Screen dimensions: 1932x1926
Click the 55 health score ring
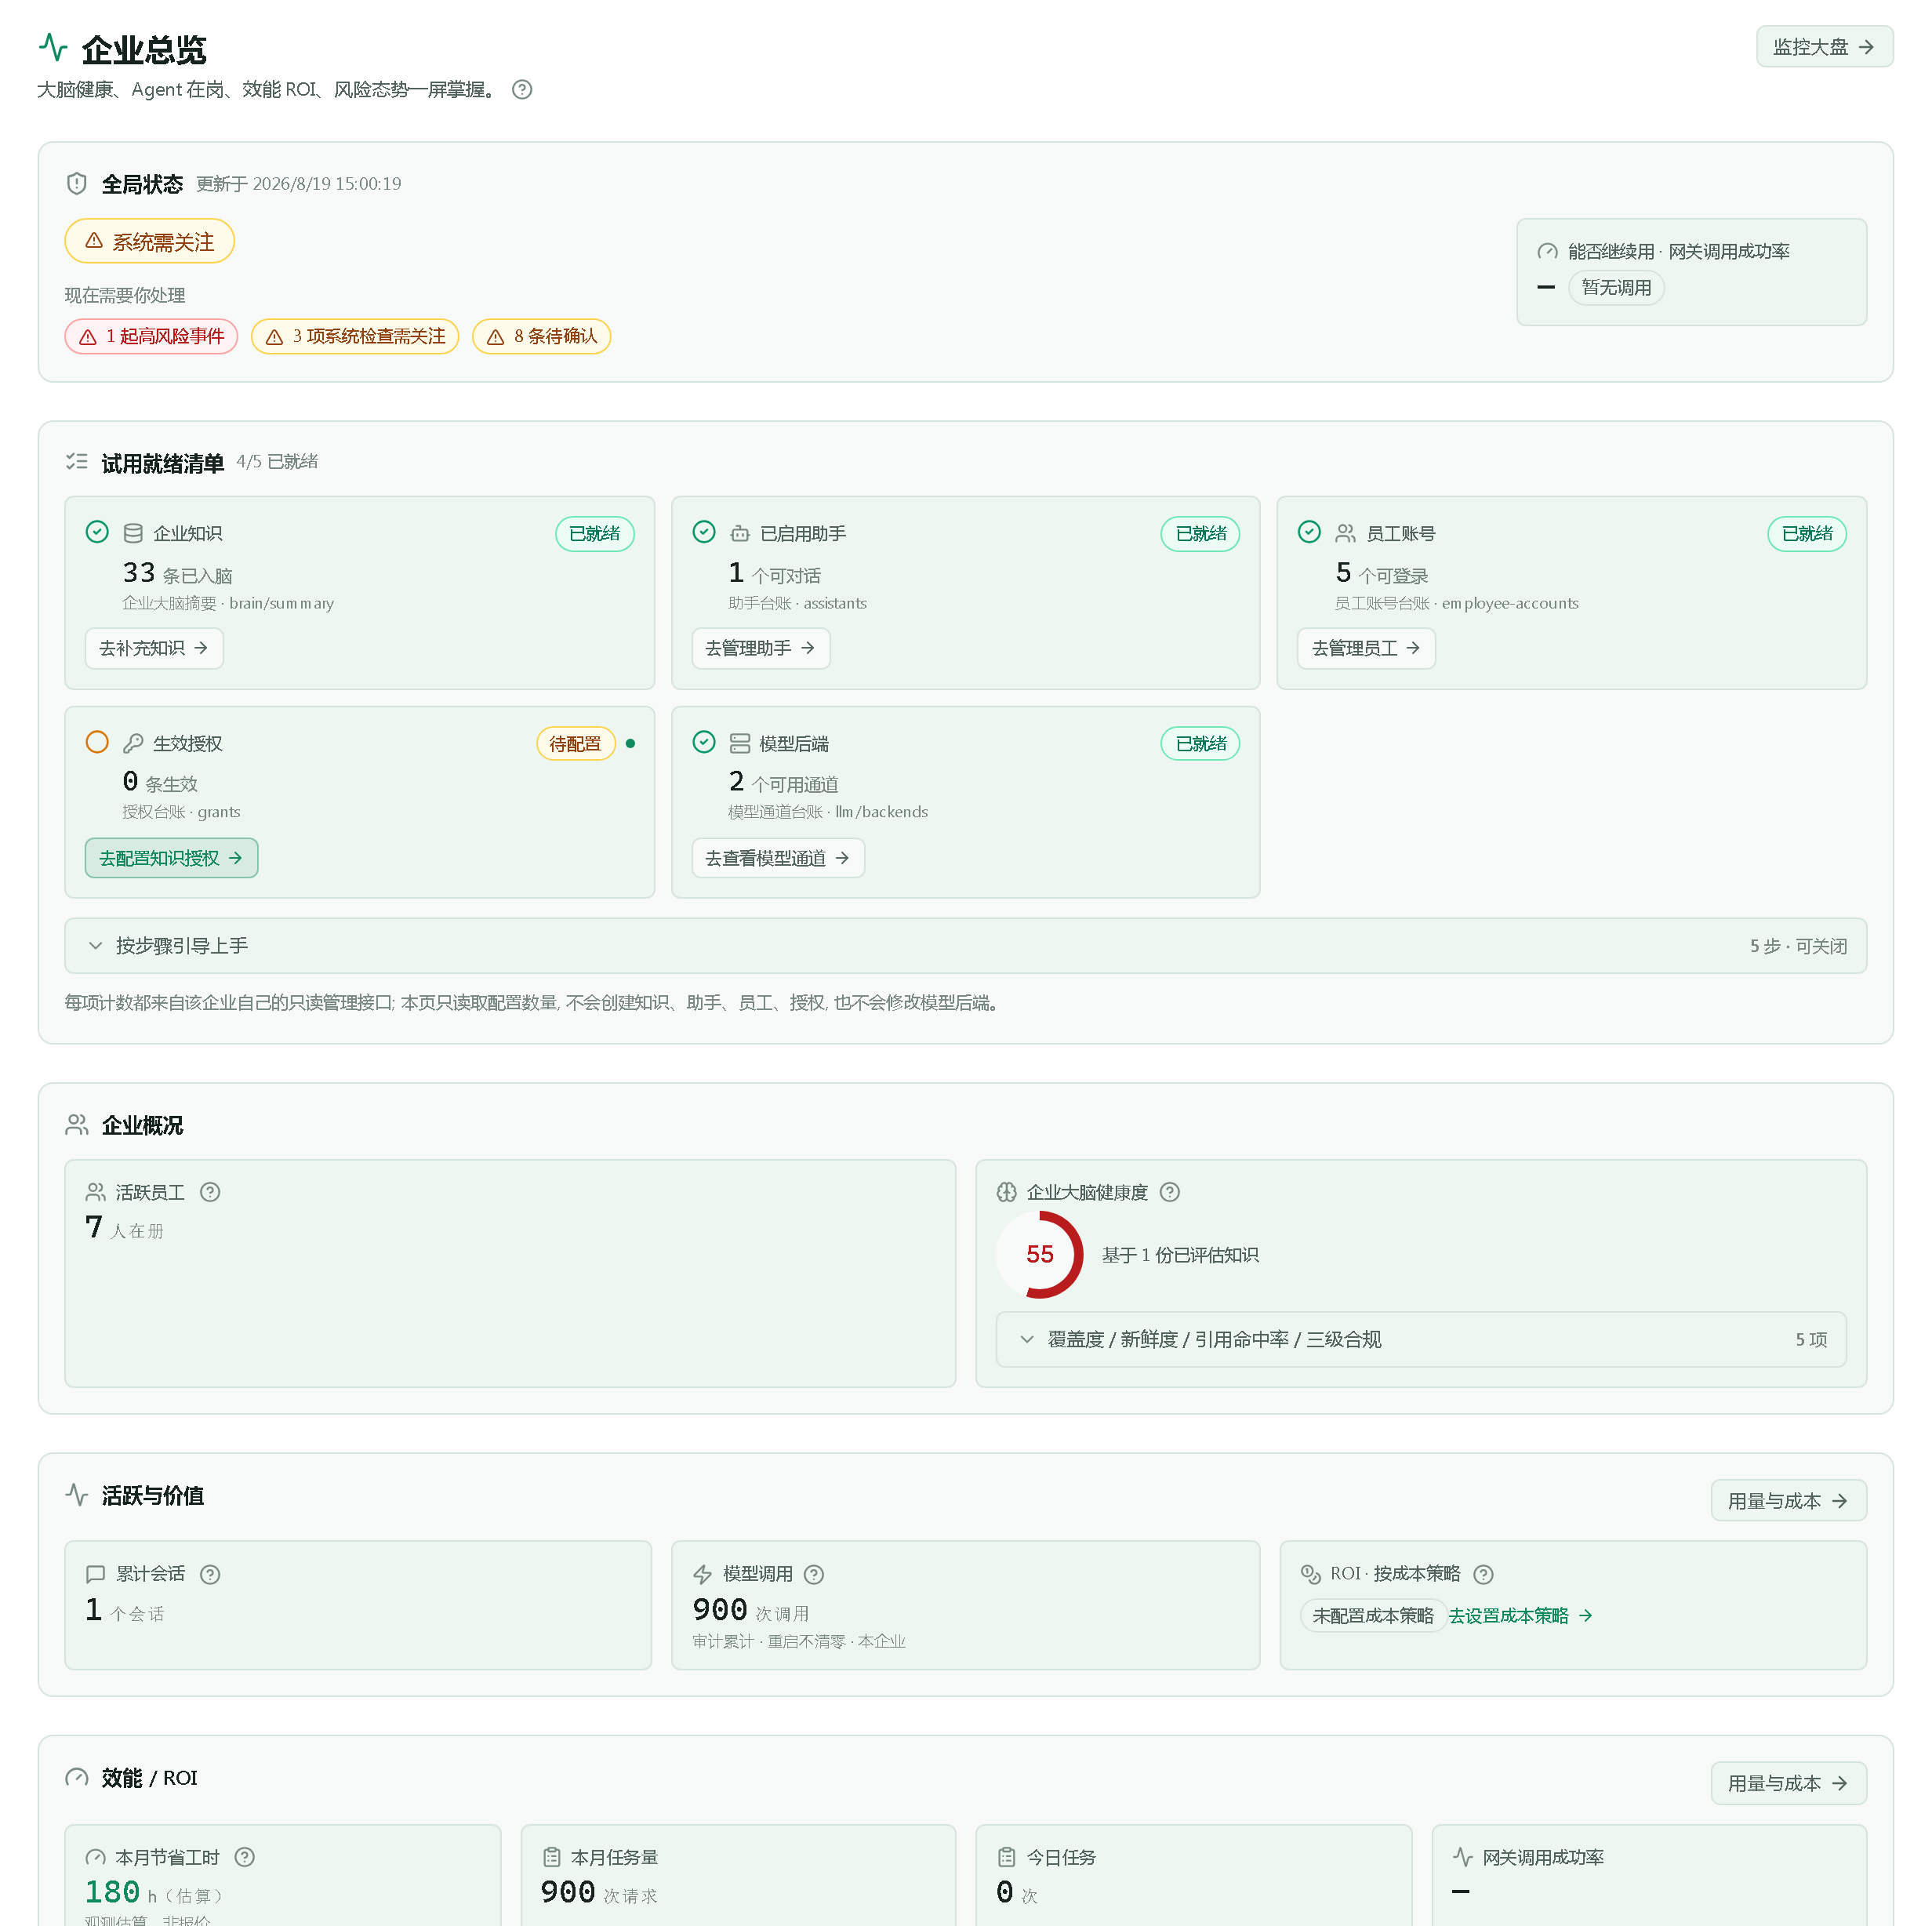1040,1254
